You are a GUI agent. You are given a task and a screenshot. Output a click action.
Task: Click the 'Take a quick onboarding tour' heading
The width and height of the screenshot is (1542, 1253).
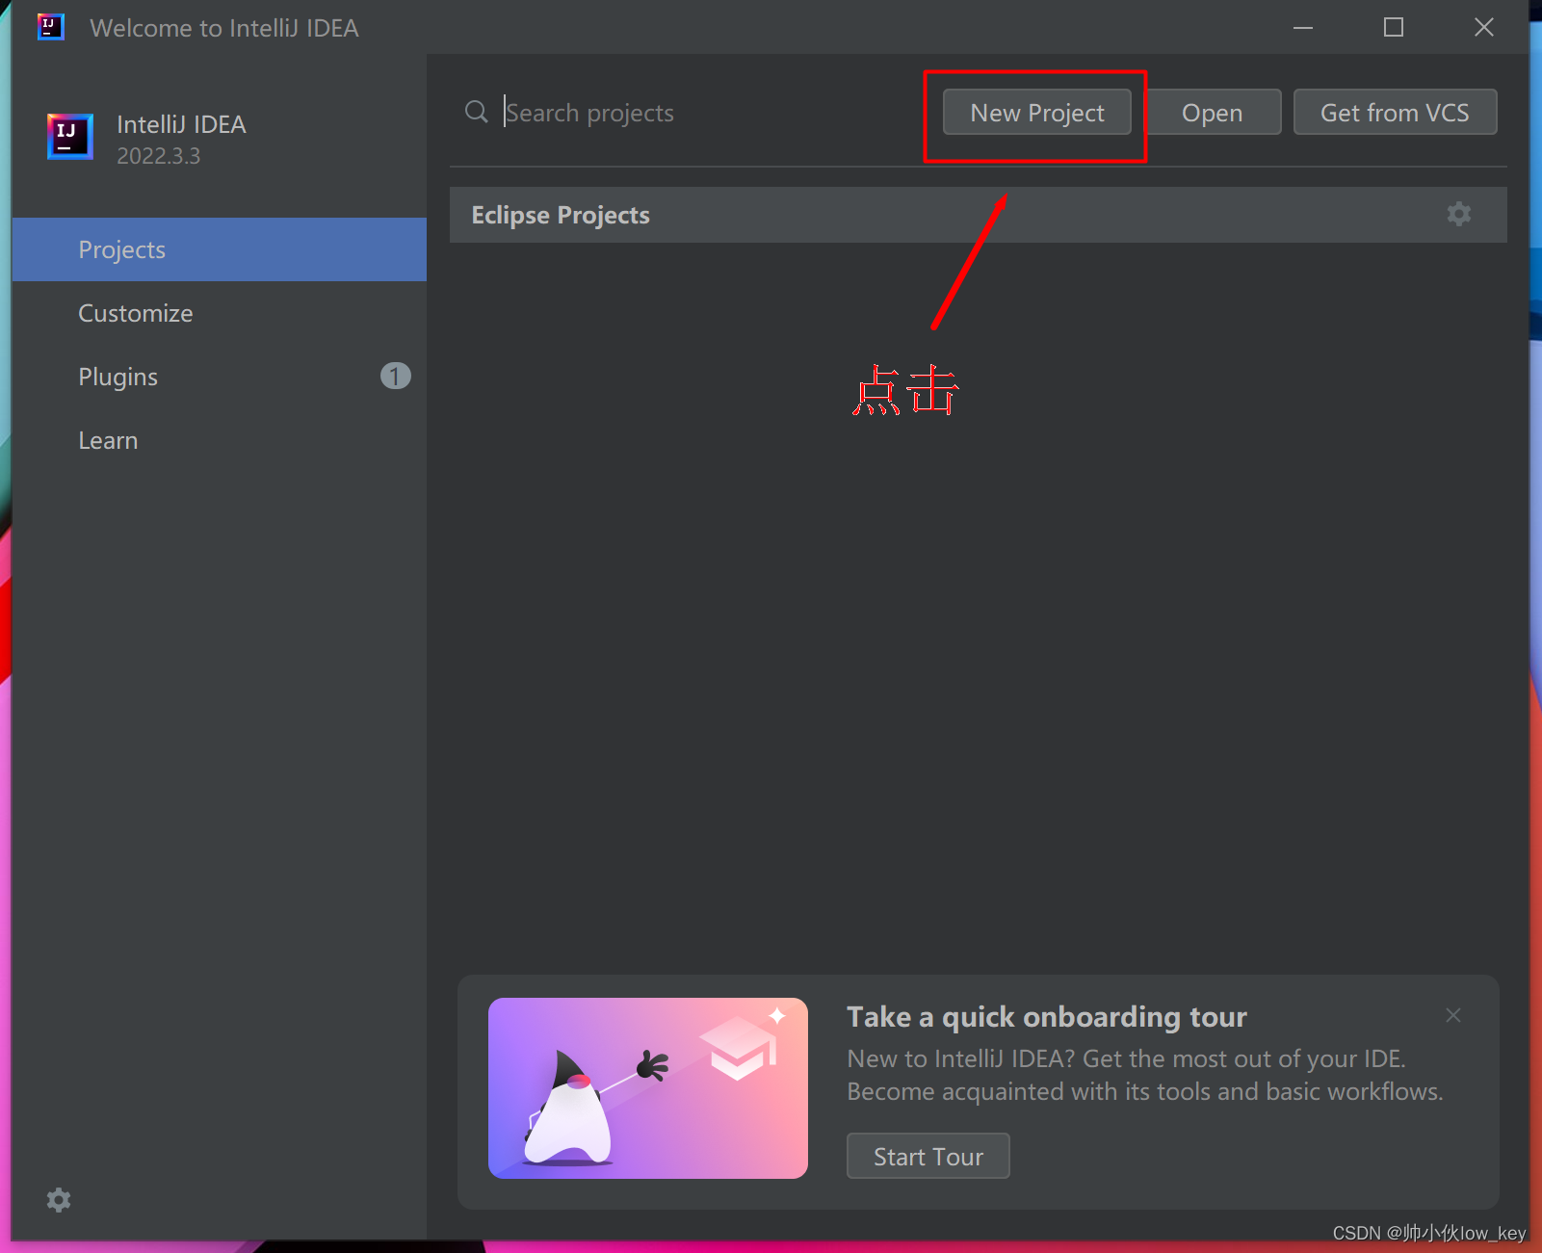[x=1047, y=1017]
